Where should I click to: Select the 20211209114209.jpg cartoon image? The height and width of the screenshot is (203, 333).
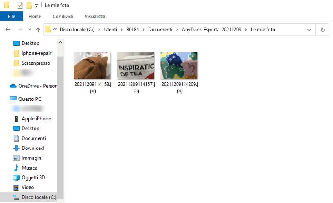[x=179, y=66]
